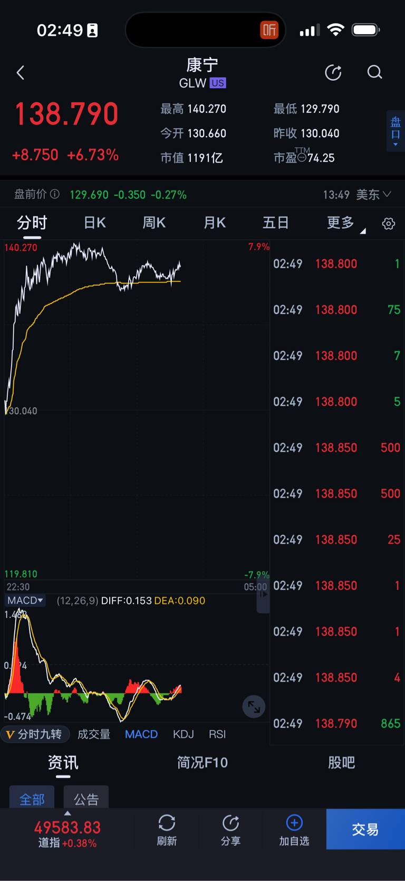Screen dimensions: 405x881
Task: Switch to the 日K chart tab
Action: [95, 223]
